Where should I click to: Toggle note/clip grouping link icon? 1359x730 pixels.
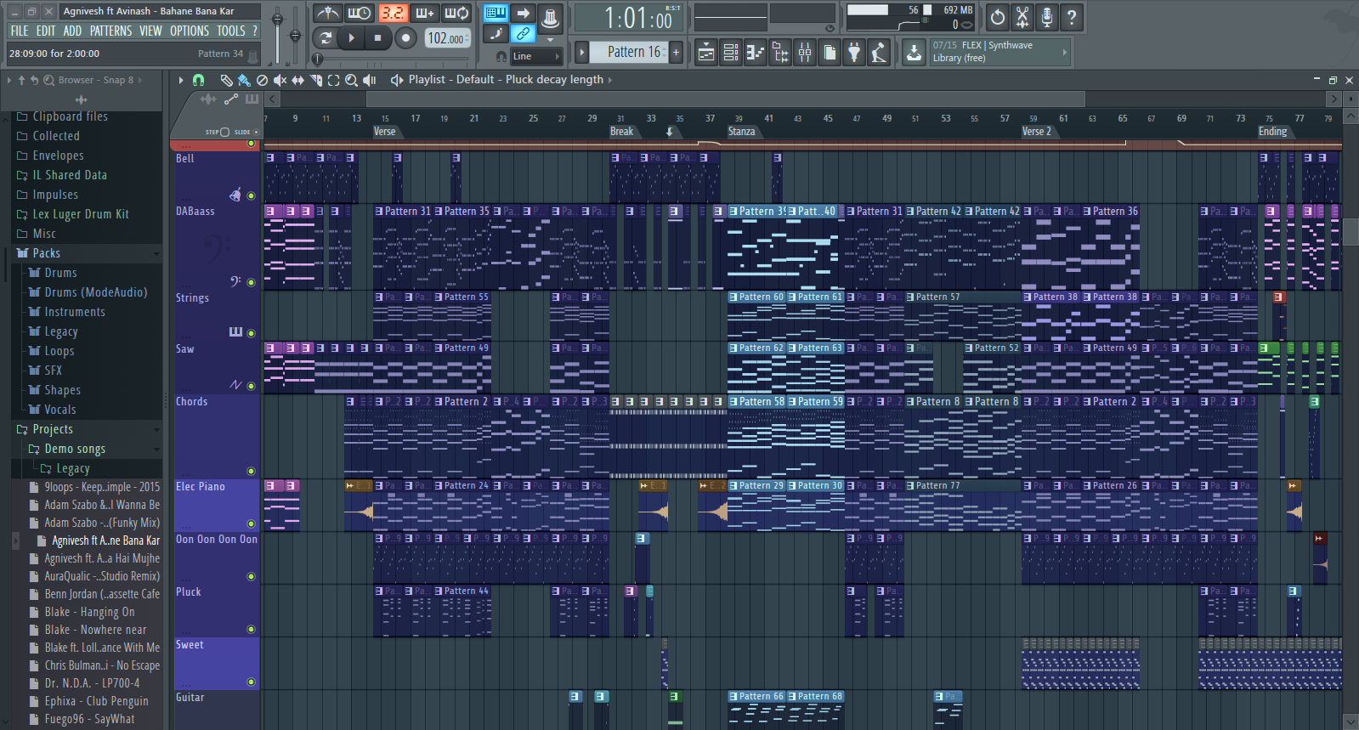click(x=524, y=34)
